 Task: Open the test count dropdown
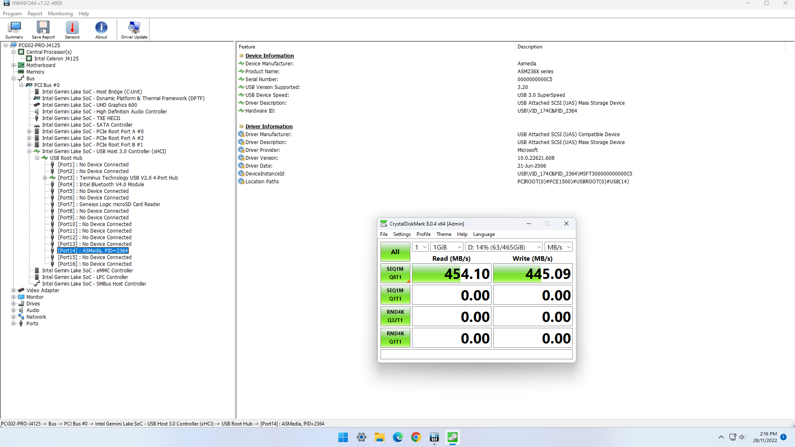coord(420,247)
